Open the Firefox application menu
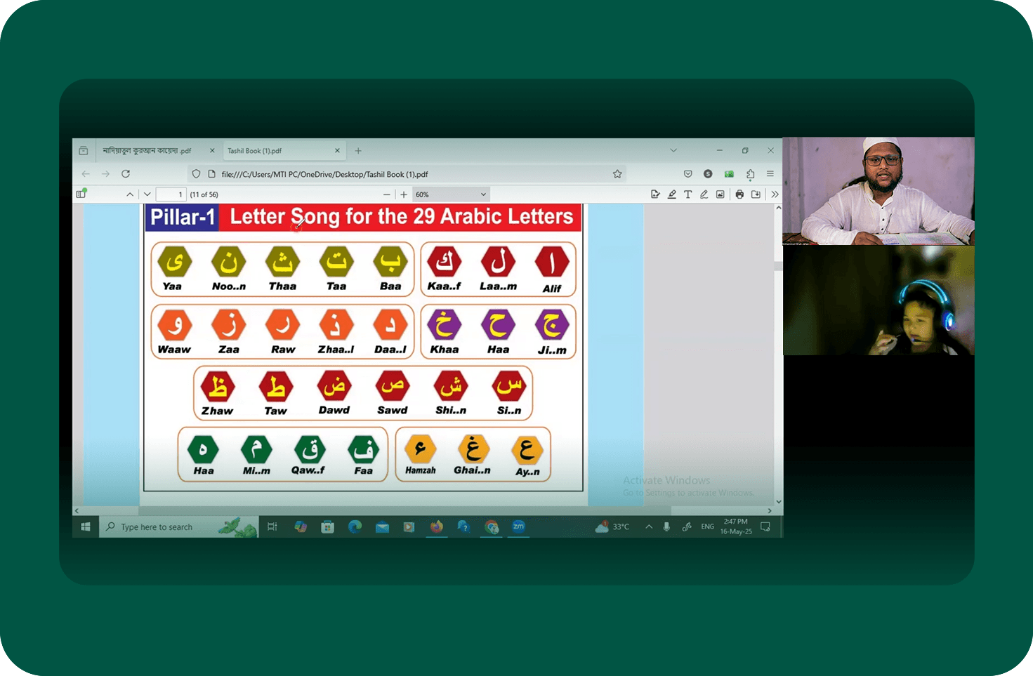 (x=770, y=174)
